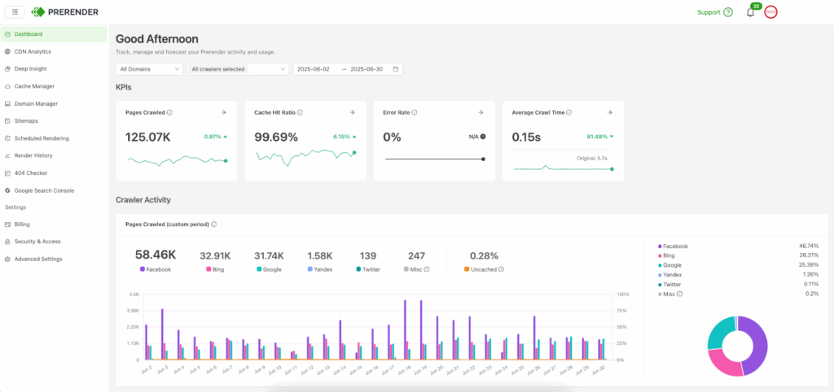Open Cache Hit Ratio details arrow

click(352, 113)
